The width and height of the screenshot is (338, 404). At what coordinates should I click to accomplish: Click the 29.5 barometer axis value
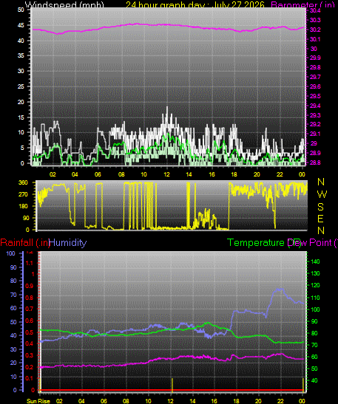(x=315, y=96)
